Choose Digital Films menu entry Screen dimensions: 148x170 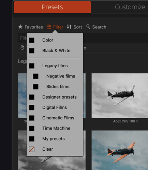[x=55, y=107]
